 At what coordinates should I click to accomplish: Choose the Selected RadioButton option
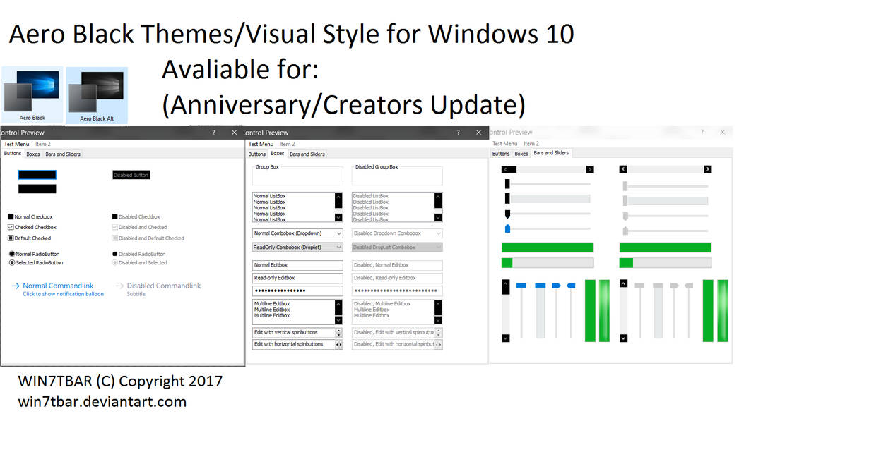[x=12, y=263]
